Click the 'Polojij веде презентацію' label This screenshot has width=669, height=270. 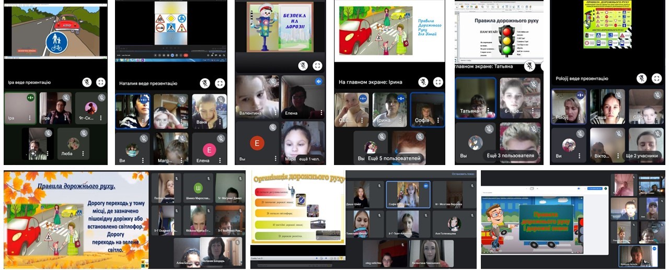point(582,78)
